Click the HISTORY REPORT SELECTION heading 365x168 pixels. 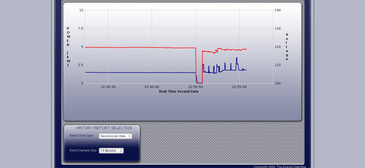pos(104,128)
